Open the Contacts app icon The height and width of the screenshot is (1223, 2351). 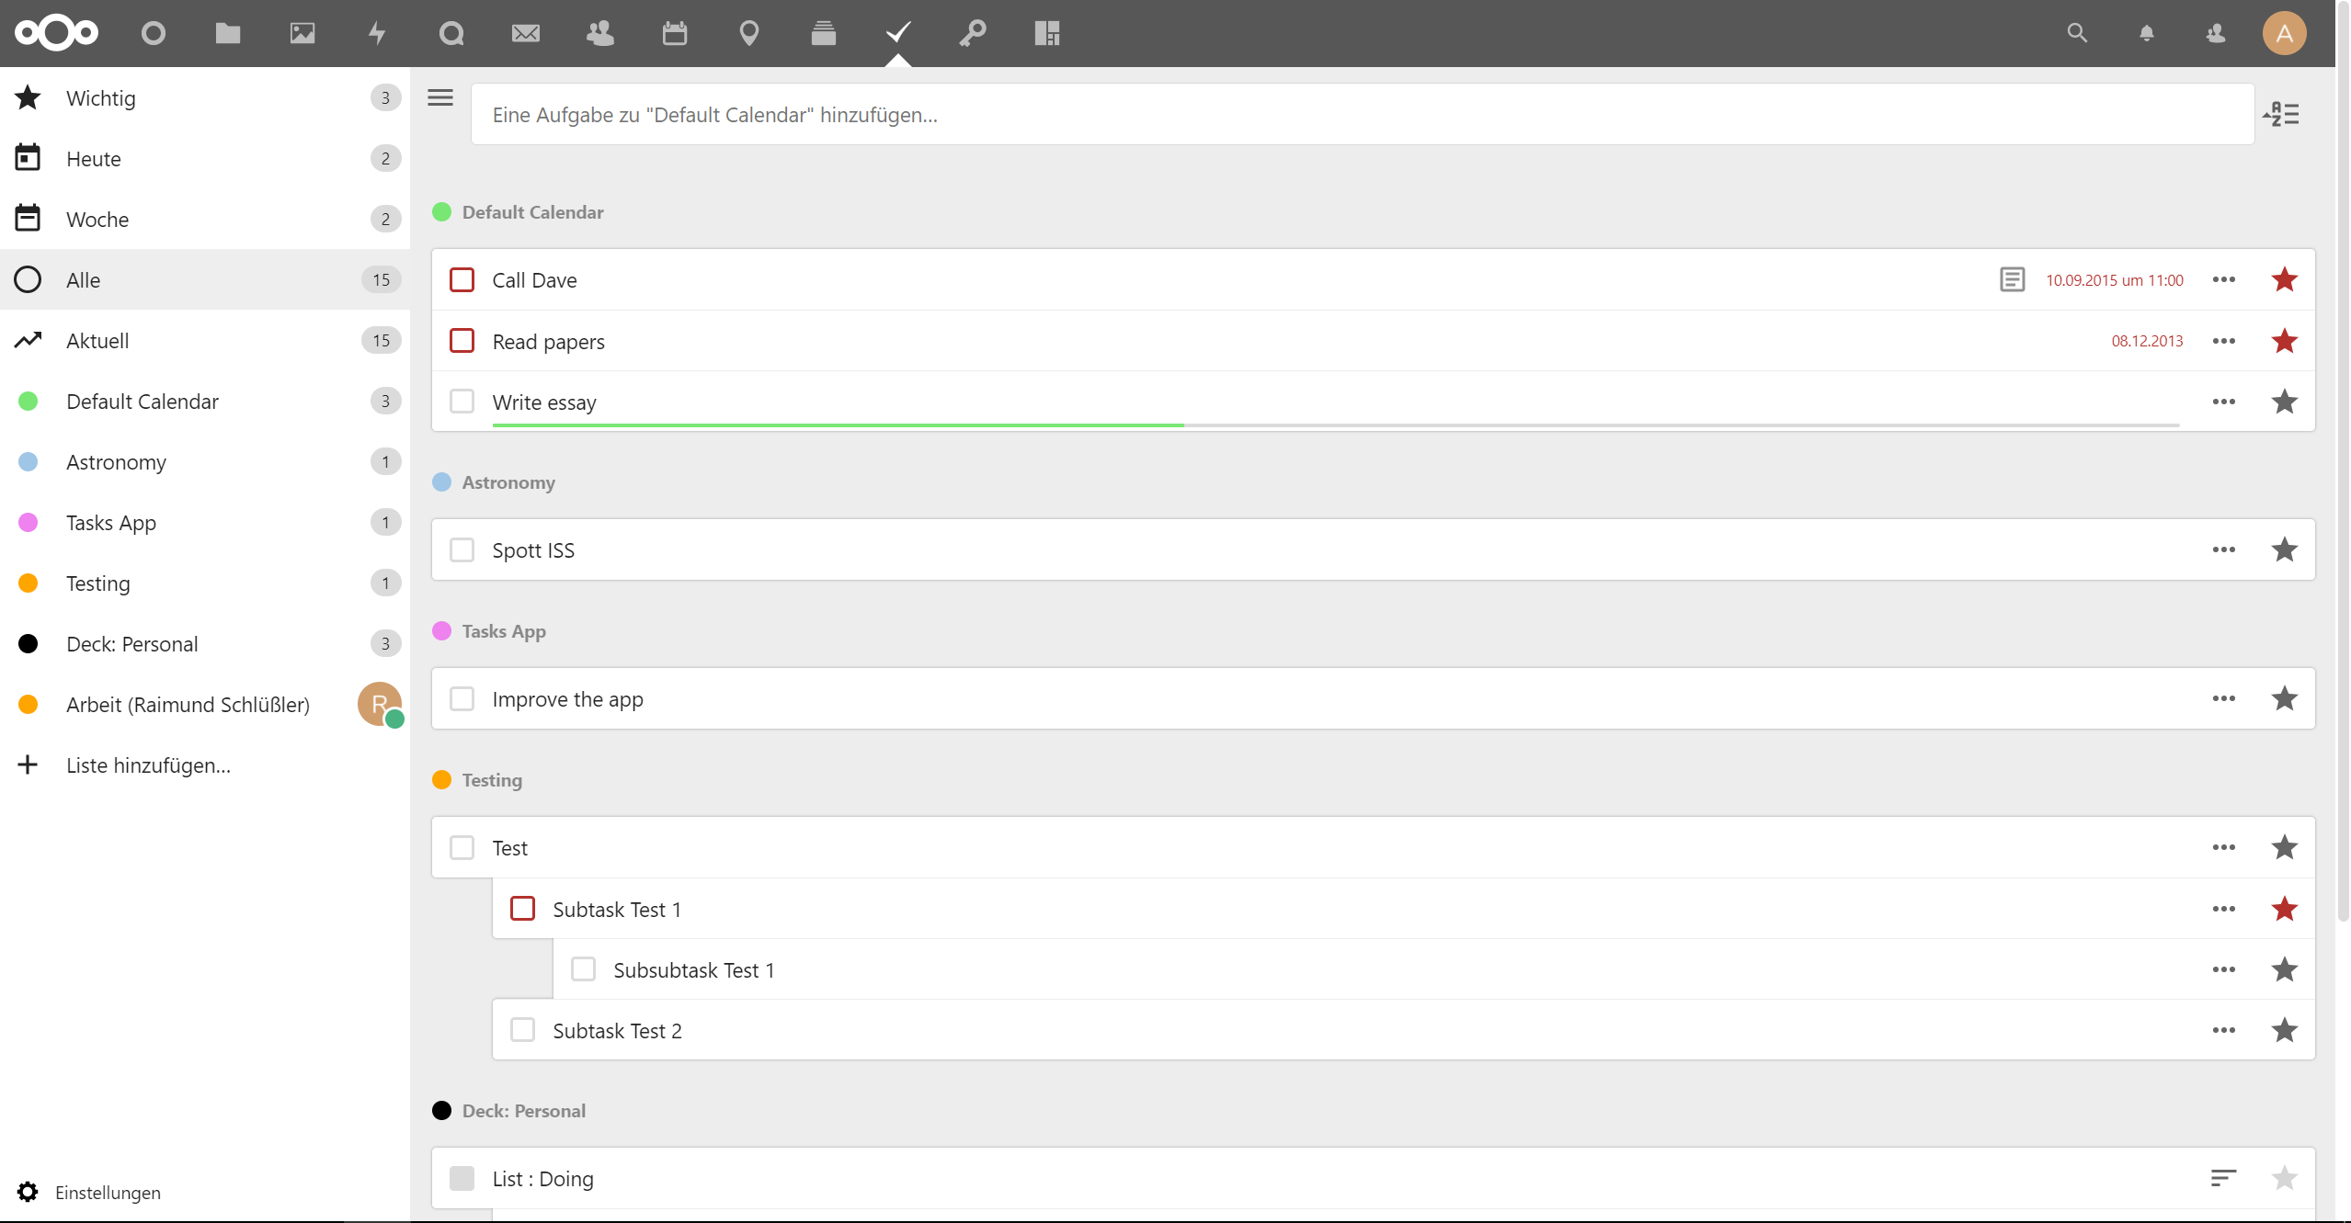click(x=599, y=33)
